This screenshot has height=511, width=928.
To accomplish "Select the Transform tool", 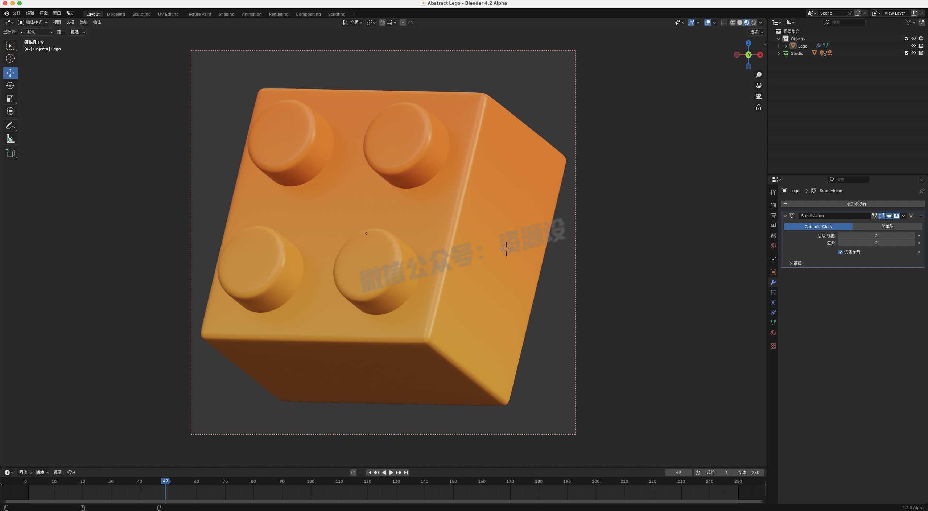I will 10,111.
